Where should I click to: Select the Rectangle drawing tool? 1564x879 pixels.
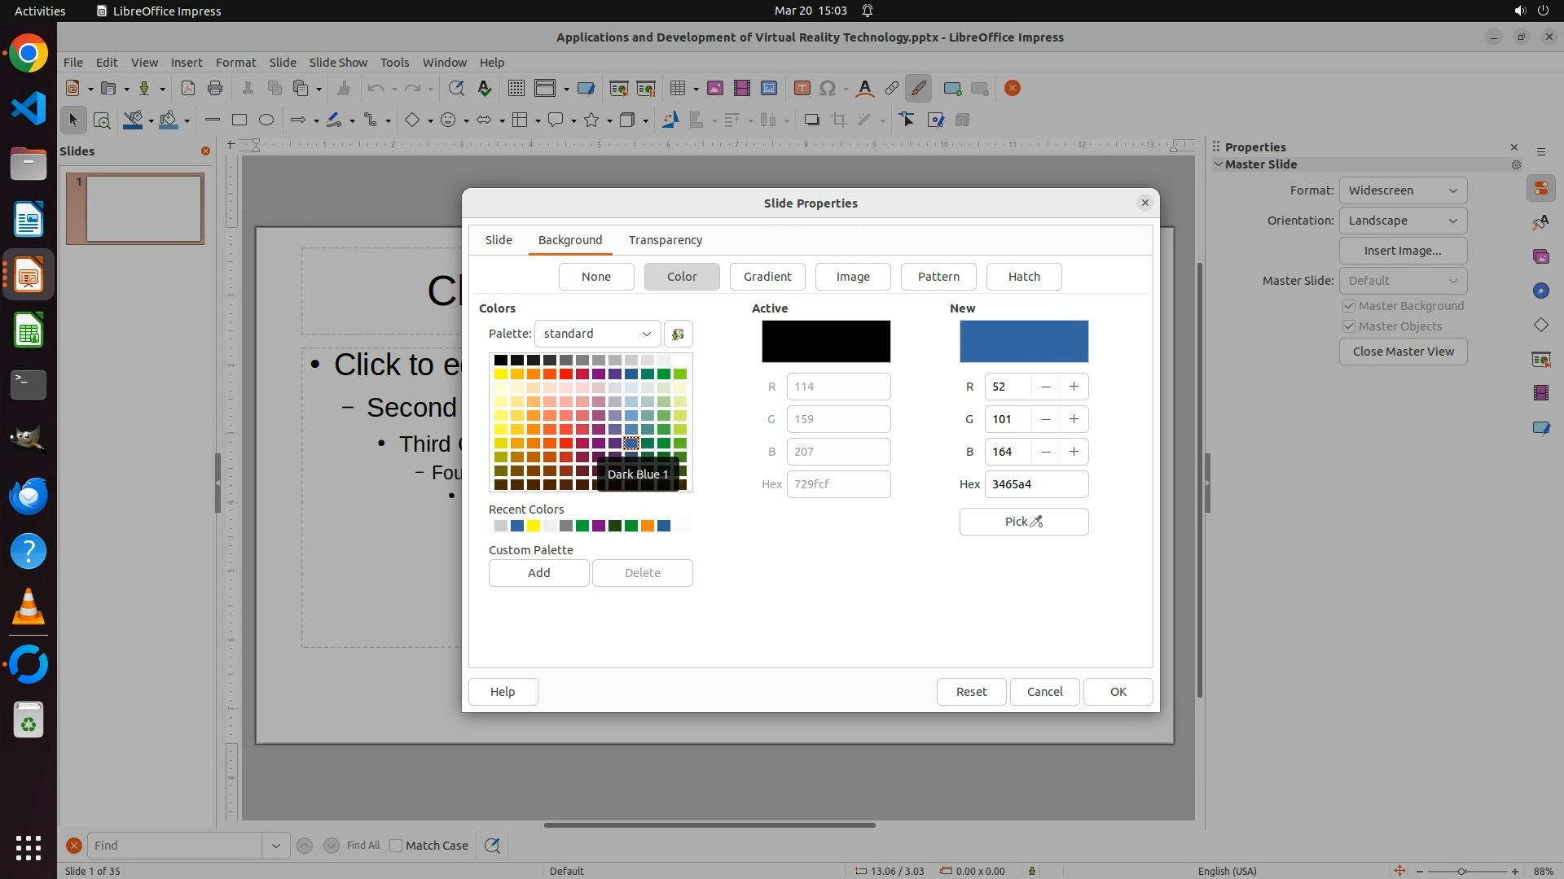239,120
